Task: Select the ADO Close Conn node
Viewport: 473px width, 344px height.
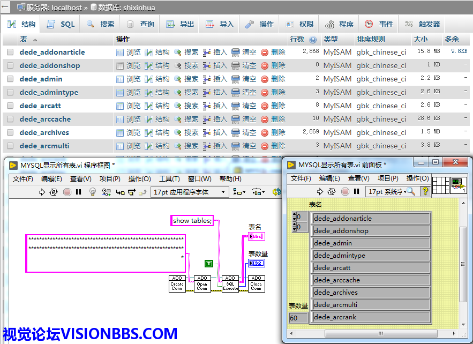Action: (257, 283)
